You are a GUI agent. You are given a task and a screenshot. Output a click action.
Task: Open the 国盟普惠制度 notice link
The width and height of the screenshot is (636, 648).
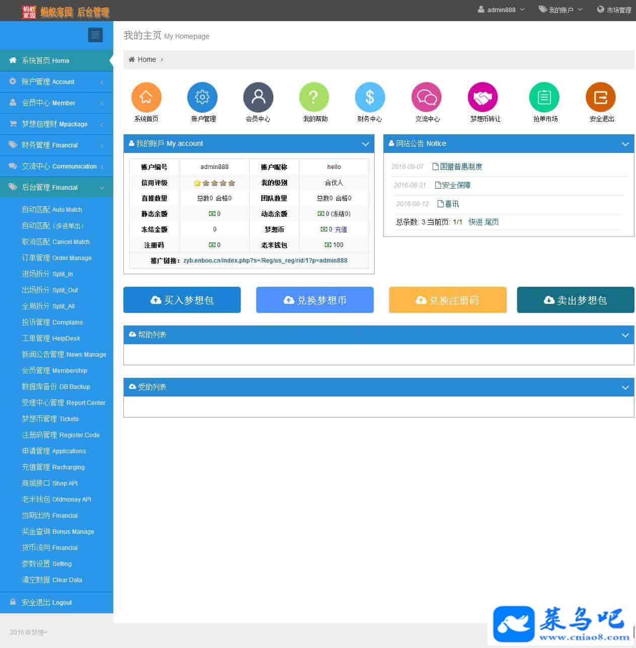click(461, 167)
